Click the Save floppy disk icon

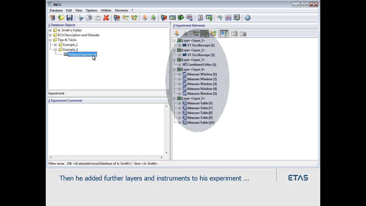coord(69,18)
